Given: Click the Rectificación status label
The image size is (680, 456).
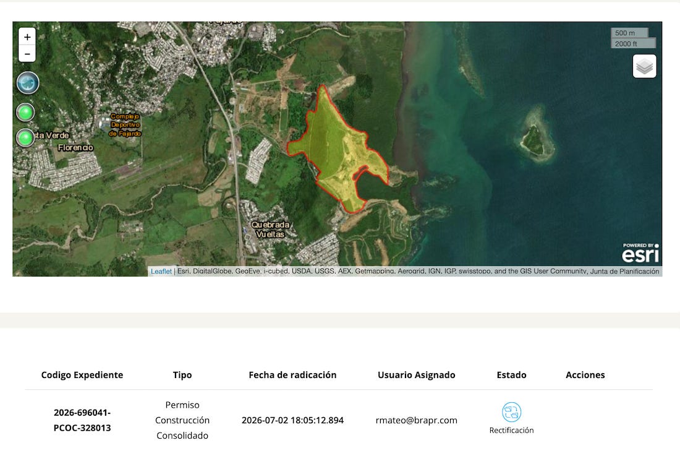Looking at the screenshot, I should click(x=511, y=431).
